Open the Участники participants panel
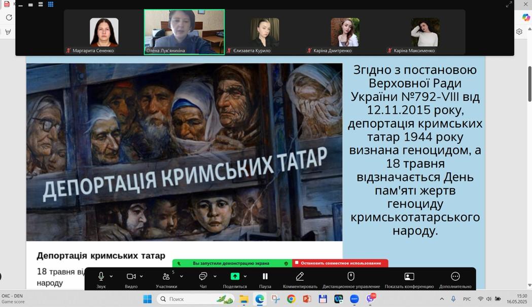532x307 pixels. click(x=166, y=280)
